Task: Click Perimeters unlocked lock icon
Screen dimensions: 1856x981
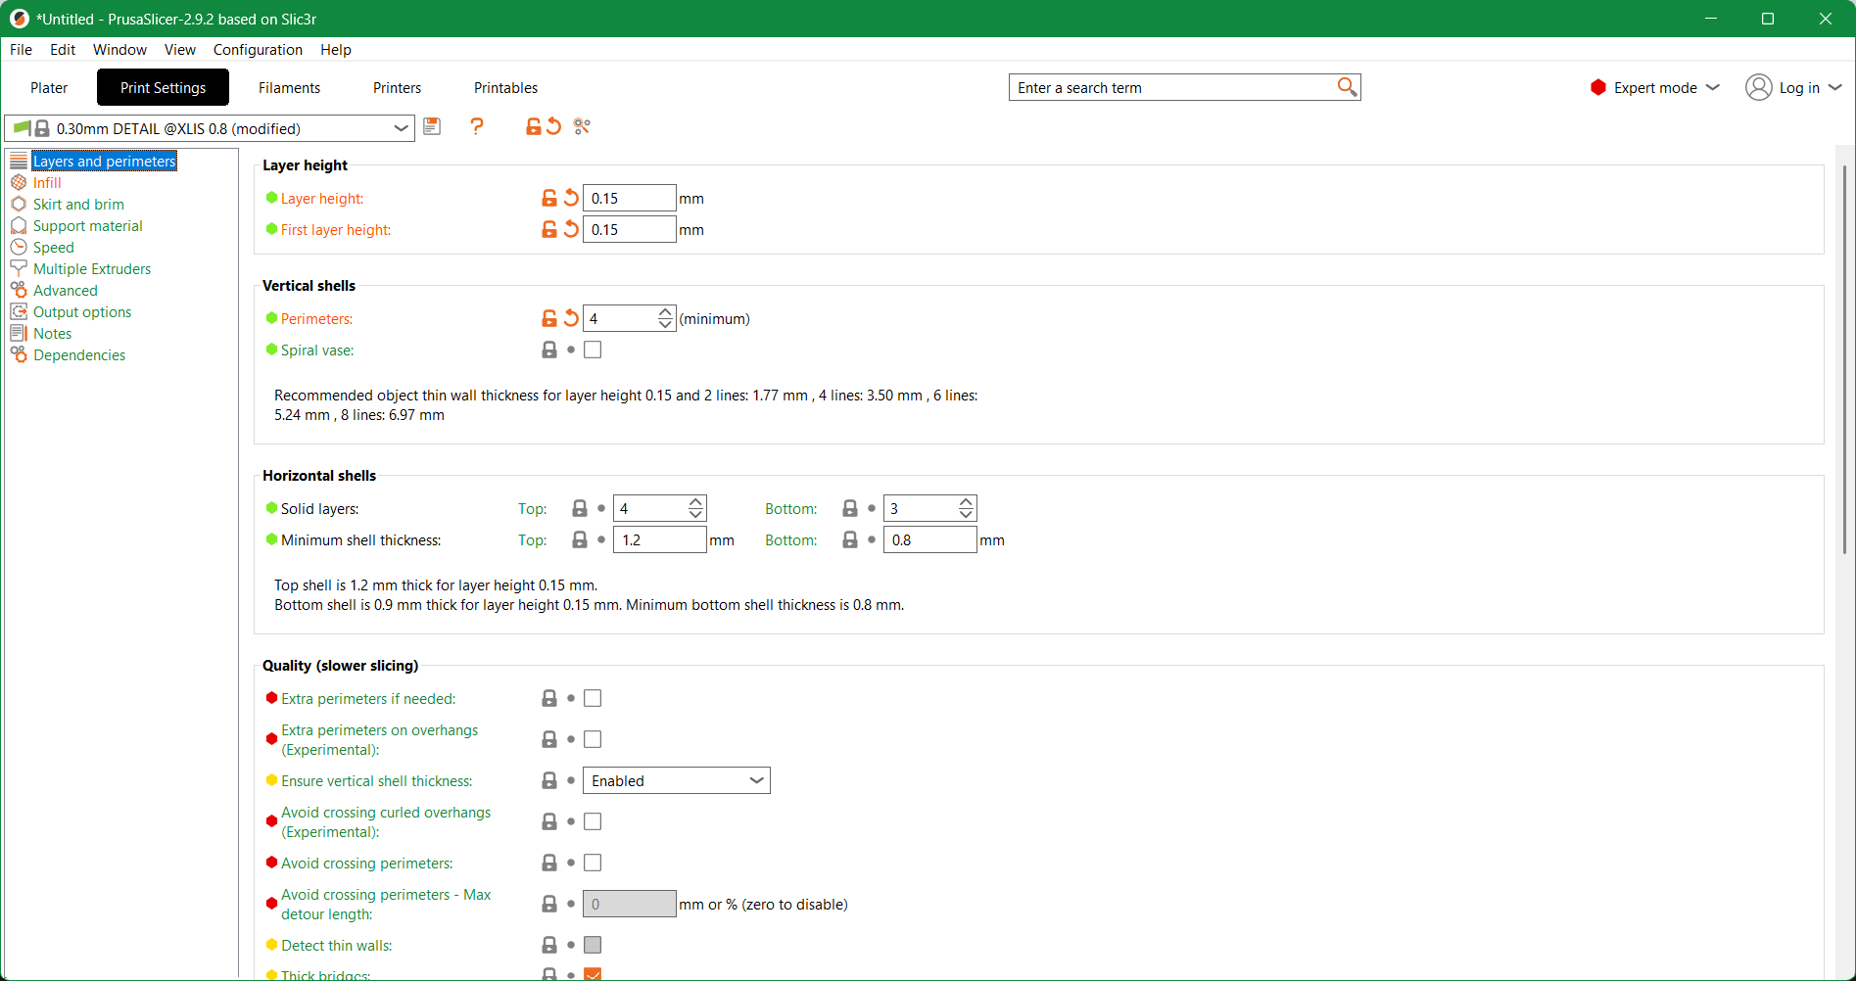Action: (549, 318)
